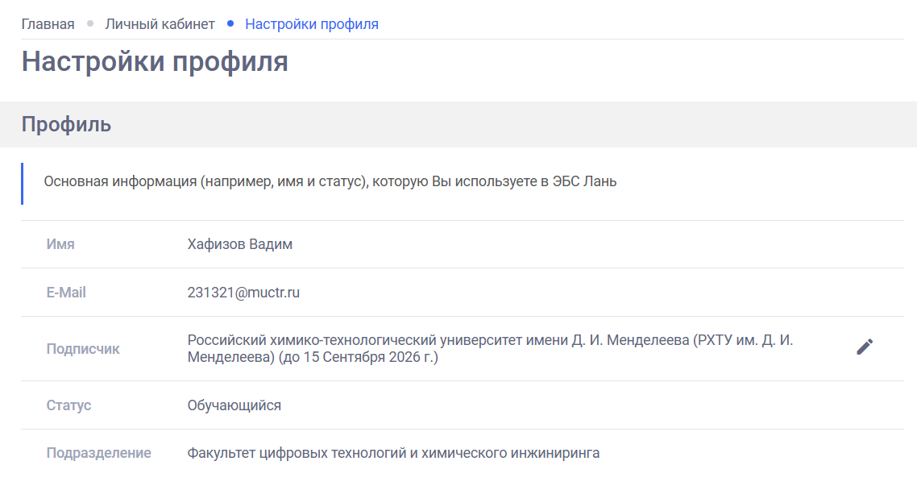
Task: Click the blue accent bar beside the info notice
Action: (x=23, y=181)
